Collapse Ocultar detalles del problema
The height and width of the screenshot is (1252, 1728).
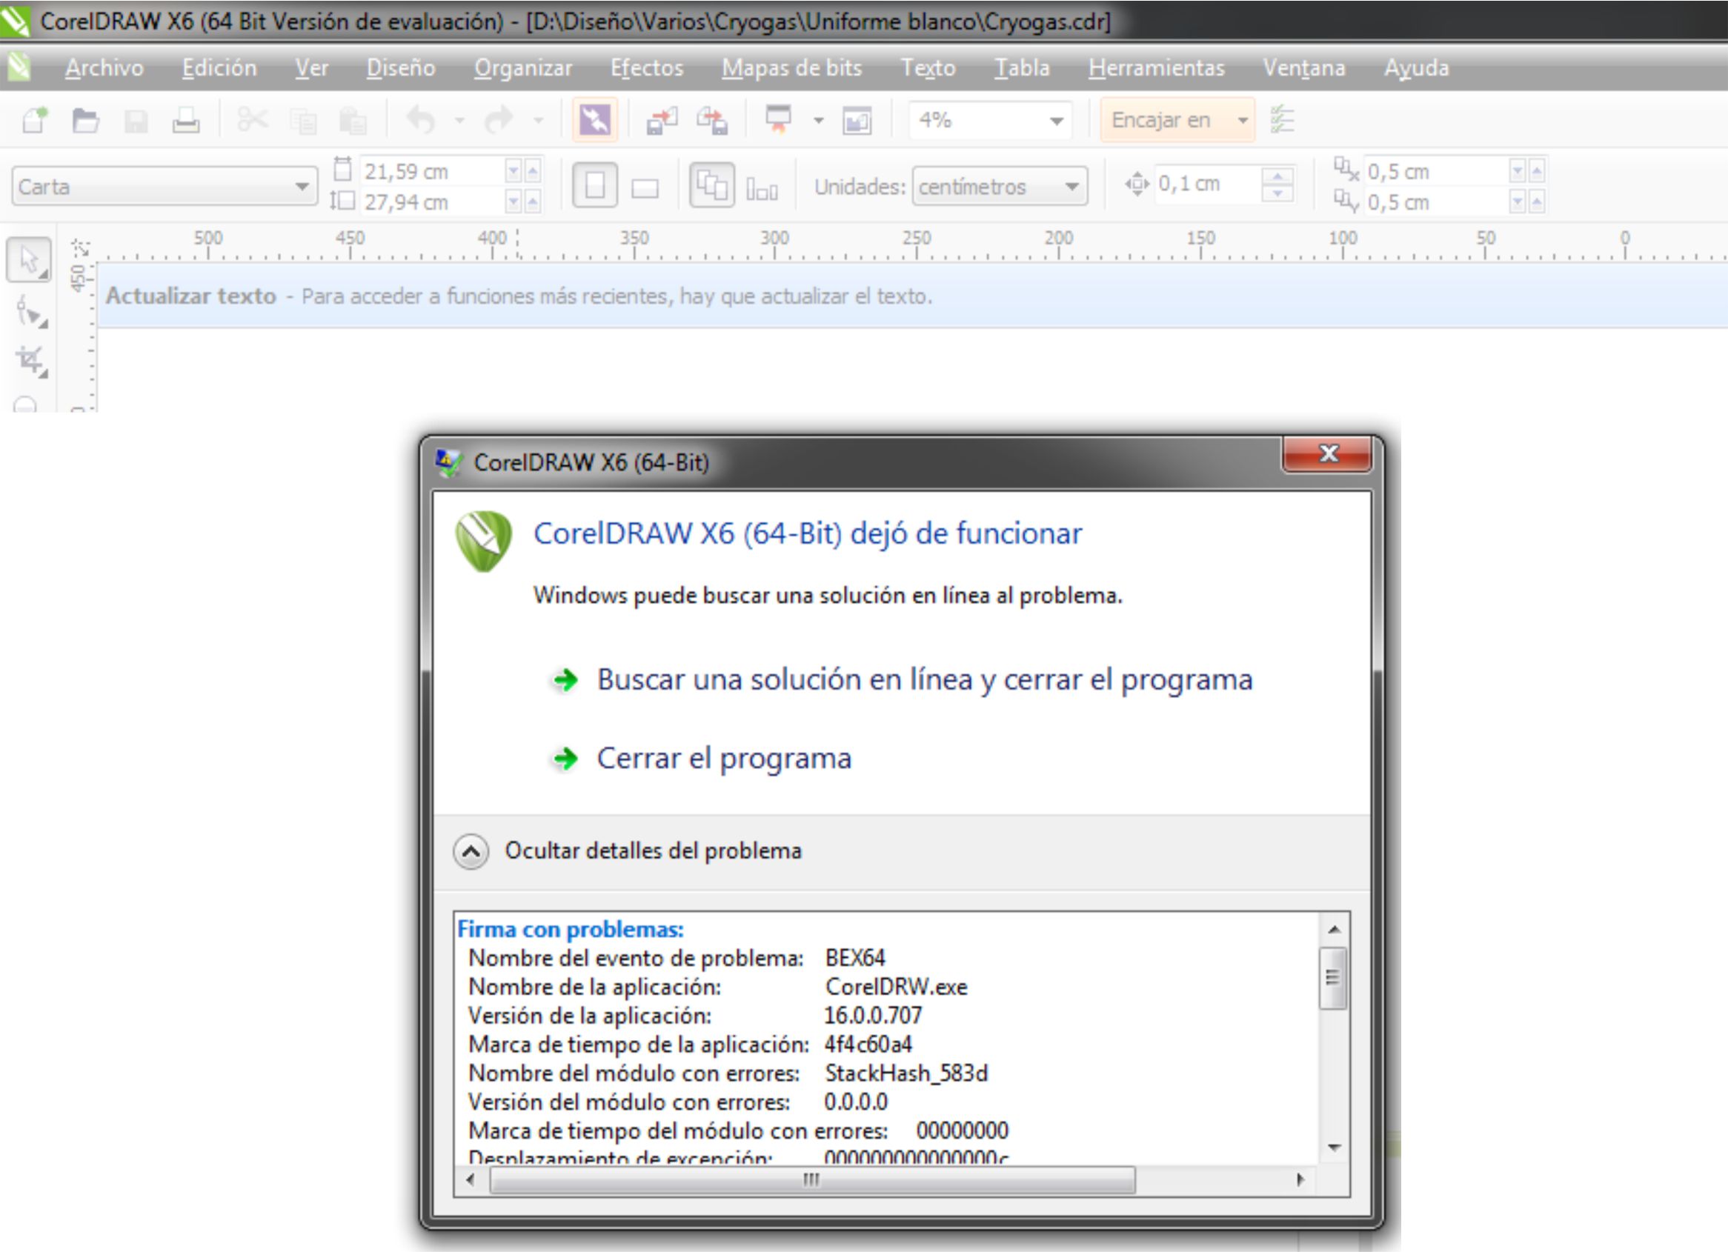pos(471,850)
